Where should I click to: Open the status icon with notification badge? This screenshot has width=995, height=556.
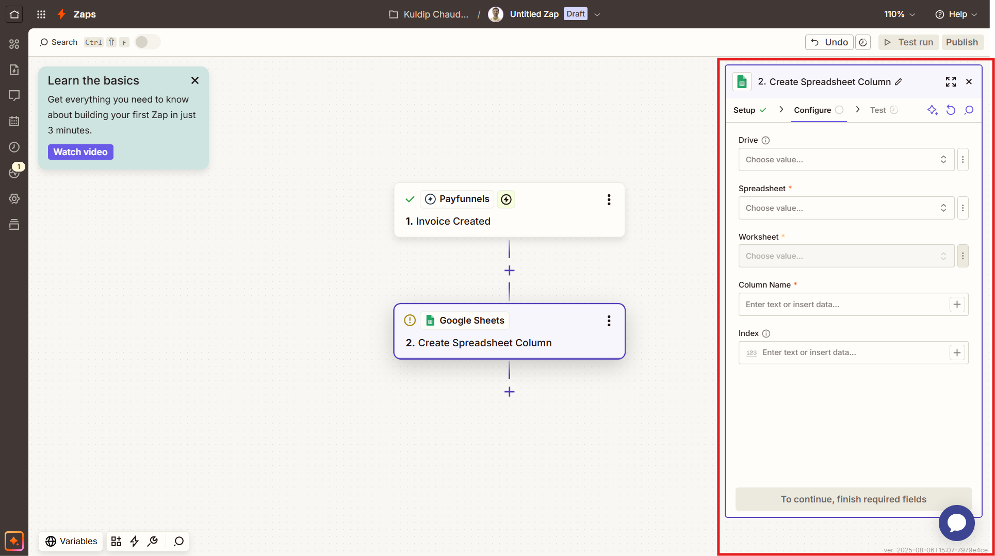(14, 173)
